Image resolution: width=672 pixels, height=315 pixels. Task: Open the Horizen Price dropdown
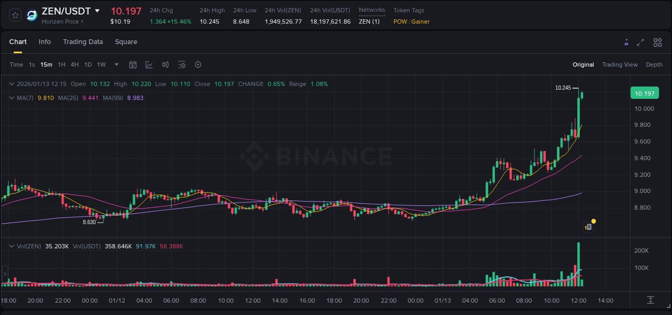[62, 22]
